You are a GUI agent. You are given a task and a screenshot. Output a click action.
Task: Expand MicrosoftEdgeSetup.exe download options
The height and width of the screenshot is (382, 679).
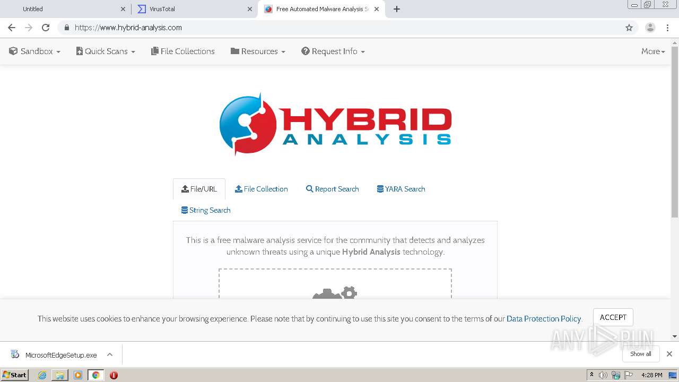click(x=110, y=354)
